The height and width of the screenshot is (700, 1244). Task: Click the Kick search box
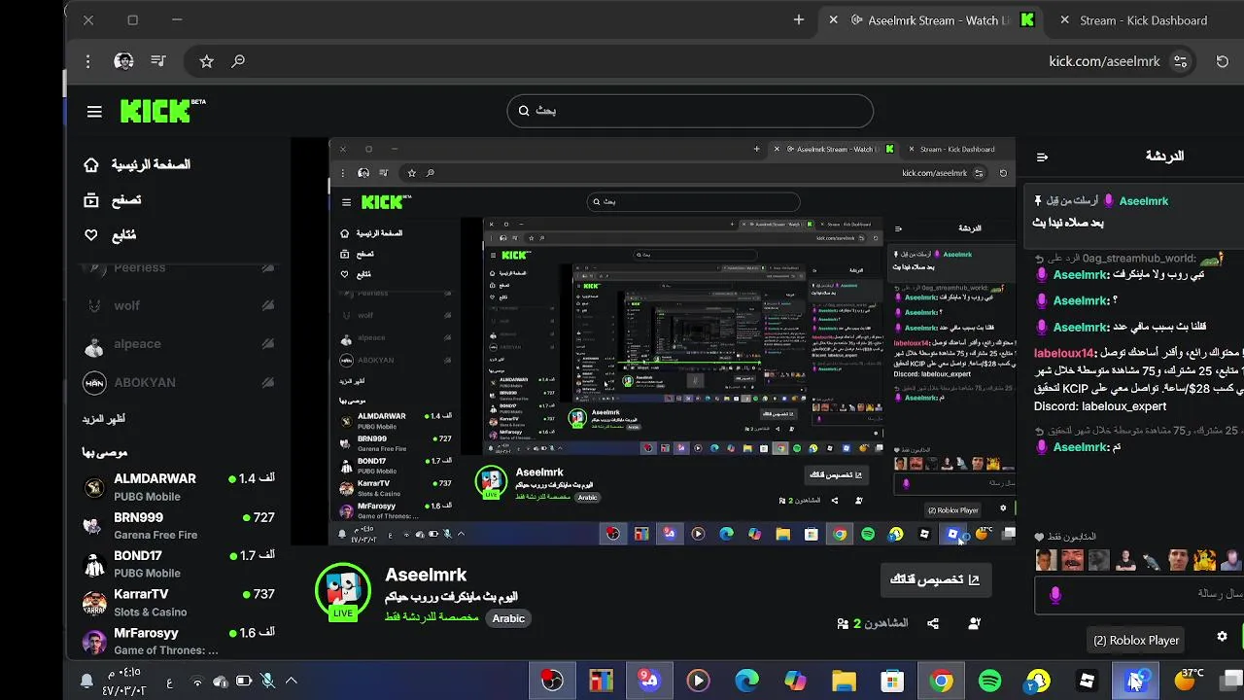tap(690, 111)
